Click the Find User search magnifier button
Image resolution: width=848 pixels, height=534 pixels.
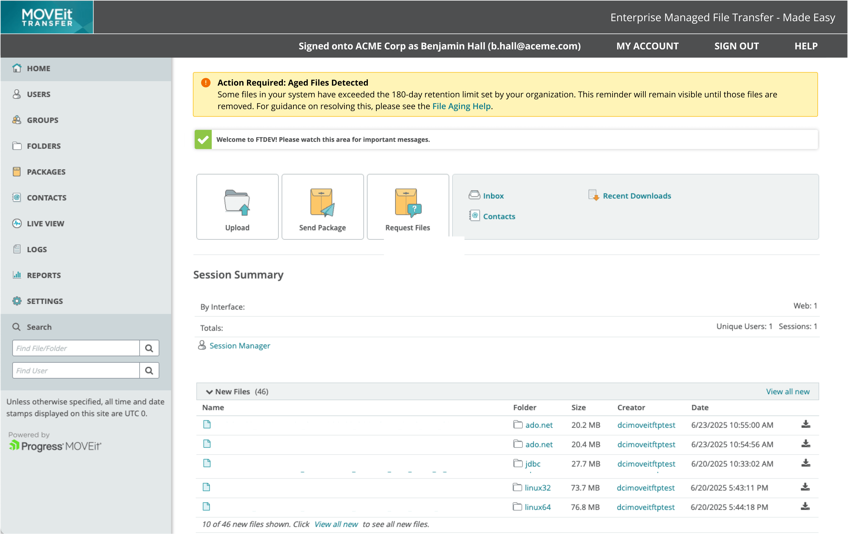149,370
